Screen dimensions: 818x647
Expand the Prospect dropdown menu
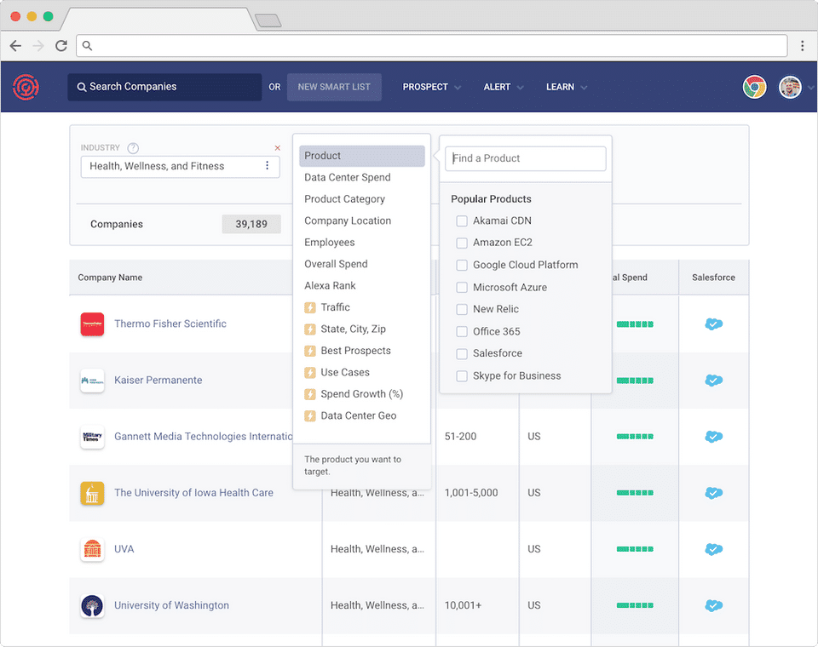(x=431, y=87)
